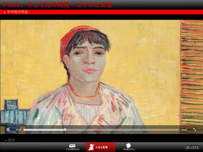203x152 pixels.
Task: Open the イントロダクション tab
Action: click(73, 147)
